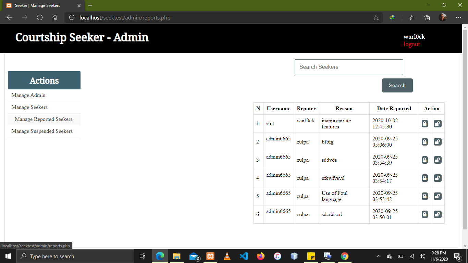The width and height of the screenshot is (468, 263).
Task: Open Firefox from the taskbar
Action: click(260, 256)
